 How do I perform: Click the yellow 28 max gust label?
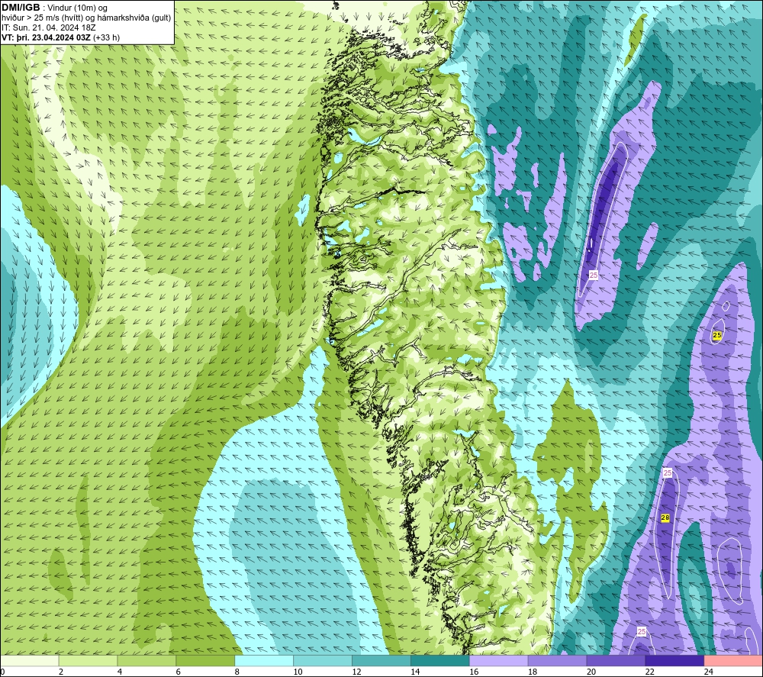(665, 517)
